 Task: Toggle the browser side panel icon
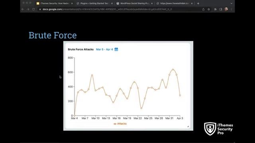(x=221, y=10)
